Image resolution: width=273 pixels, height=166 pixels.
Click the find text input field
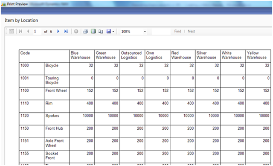coord(161,32)
